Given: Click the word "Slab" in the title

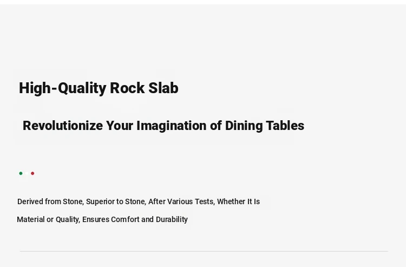Looking at the screenshot, I should coord(163,88).
